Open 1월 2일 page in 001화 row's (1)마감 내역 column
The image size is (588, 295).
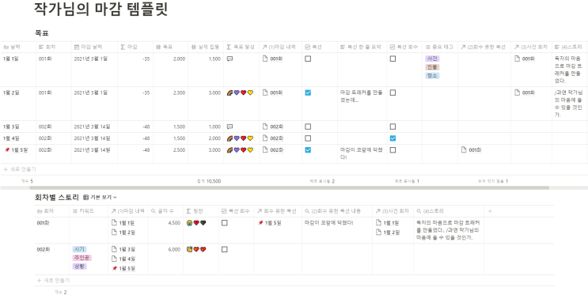pos(123,233)
